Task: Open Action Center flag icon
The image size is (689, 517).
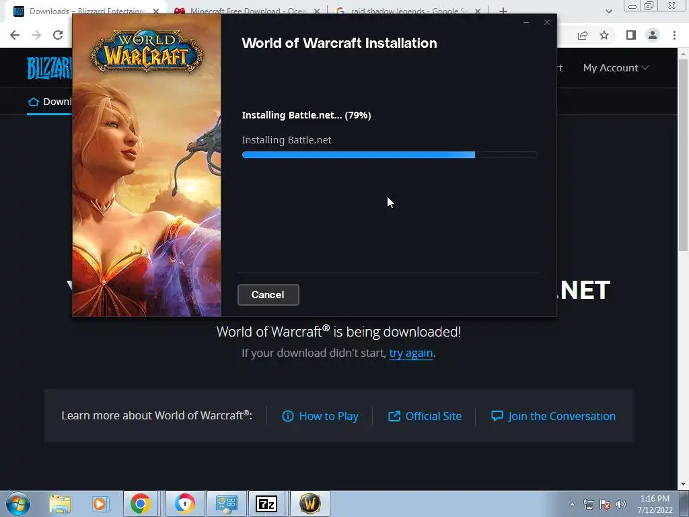Action: pyautogui.click(x=605, y=504)
